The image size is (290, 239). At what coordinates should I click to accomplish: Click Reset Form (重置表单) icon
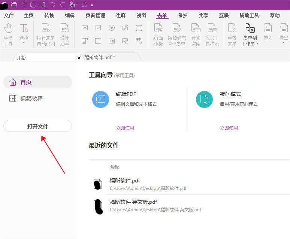click(x=232, y=34)
